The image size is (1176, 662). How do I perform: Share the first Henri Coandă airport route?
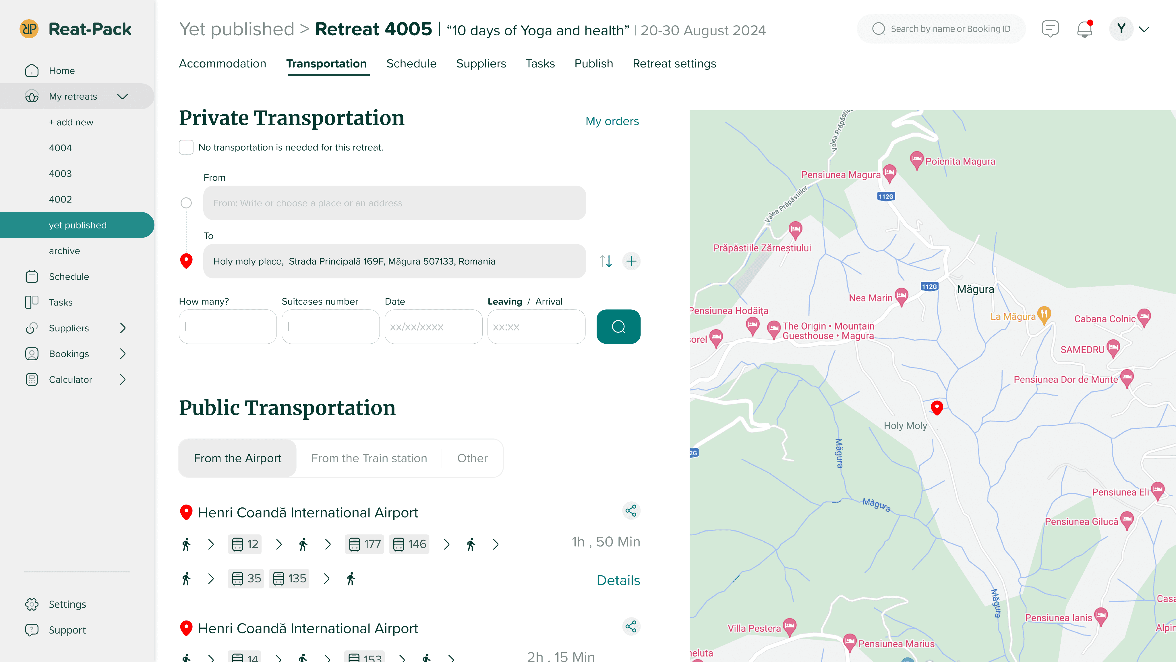pos(631,511)
